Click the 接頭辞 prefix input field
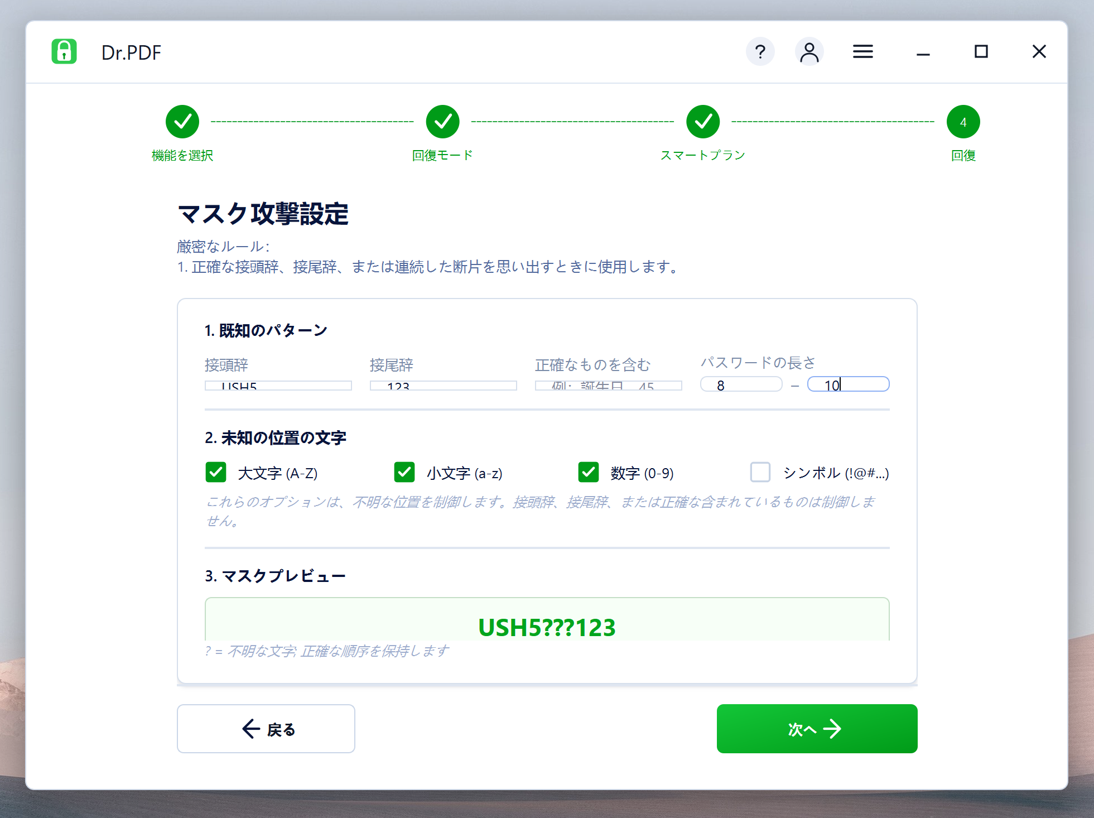Screen dimensions: 1094x818 click(x=278, y=385)
